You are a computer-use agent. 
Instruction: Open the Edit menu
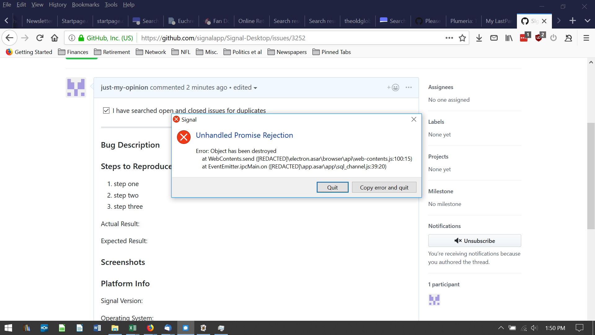point(21,5)
